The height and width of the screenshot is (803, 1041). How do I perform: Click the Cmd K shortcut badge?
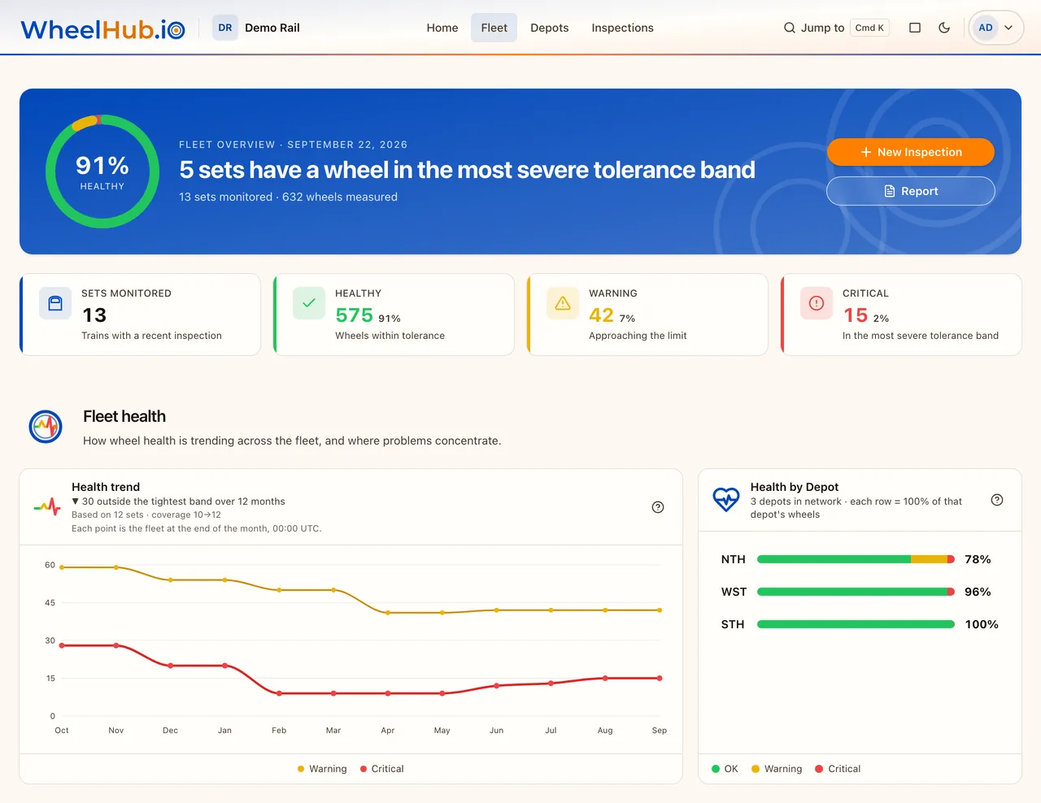click(869, 28)
